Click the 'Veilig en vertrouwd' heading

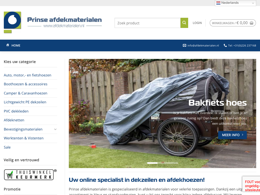[21, 160]
